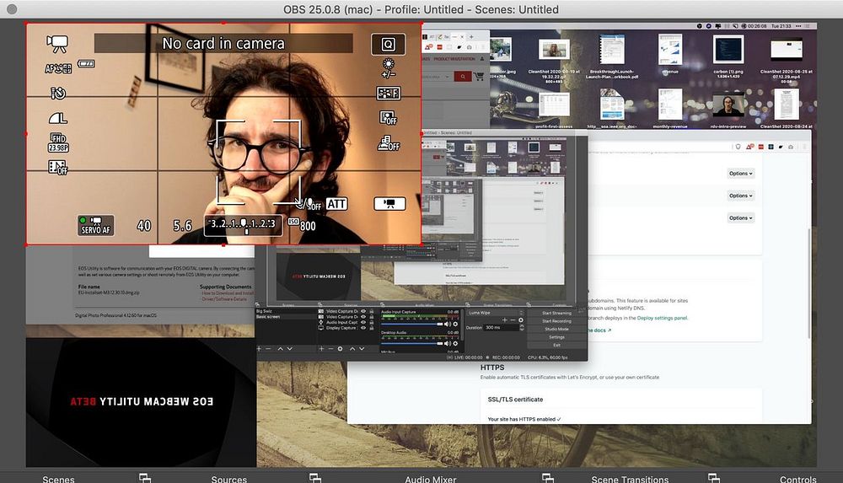Pop out the Scene Transitions dock icon
The height and width of the screenshot is (483, 843).
click(713, 478)
